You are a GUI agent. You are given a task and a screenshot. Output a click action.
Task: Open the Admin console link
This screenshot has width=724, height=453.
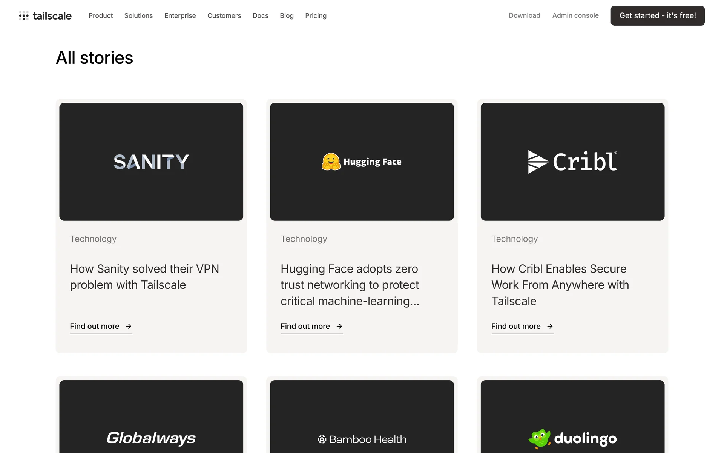tap(575, 15)
